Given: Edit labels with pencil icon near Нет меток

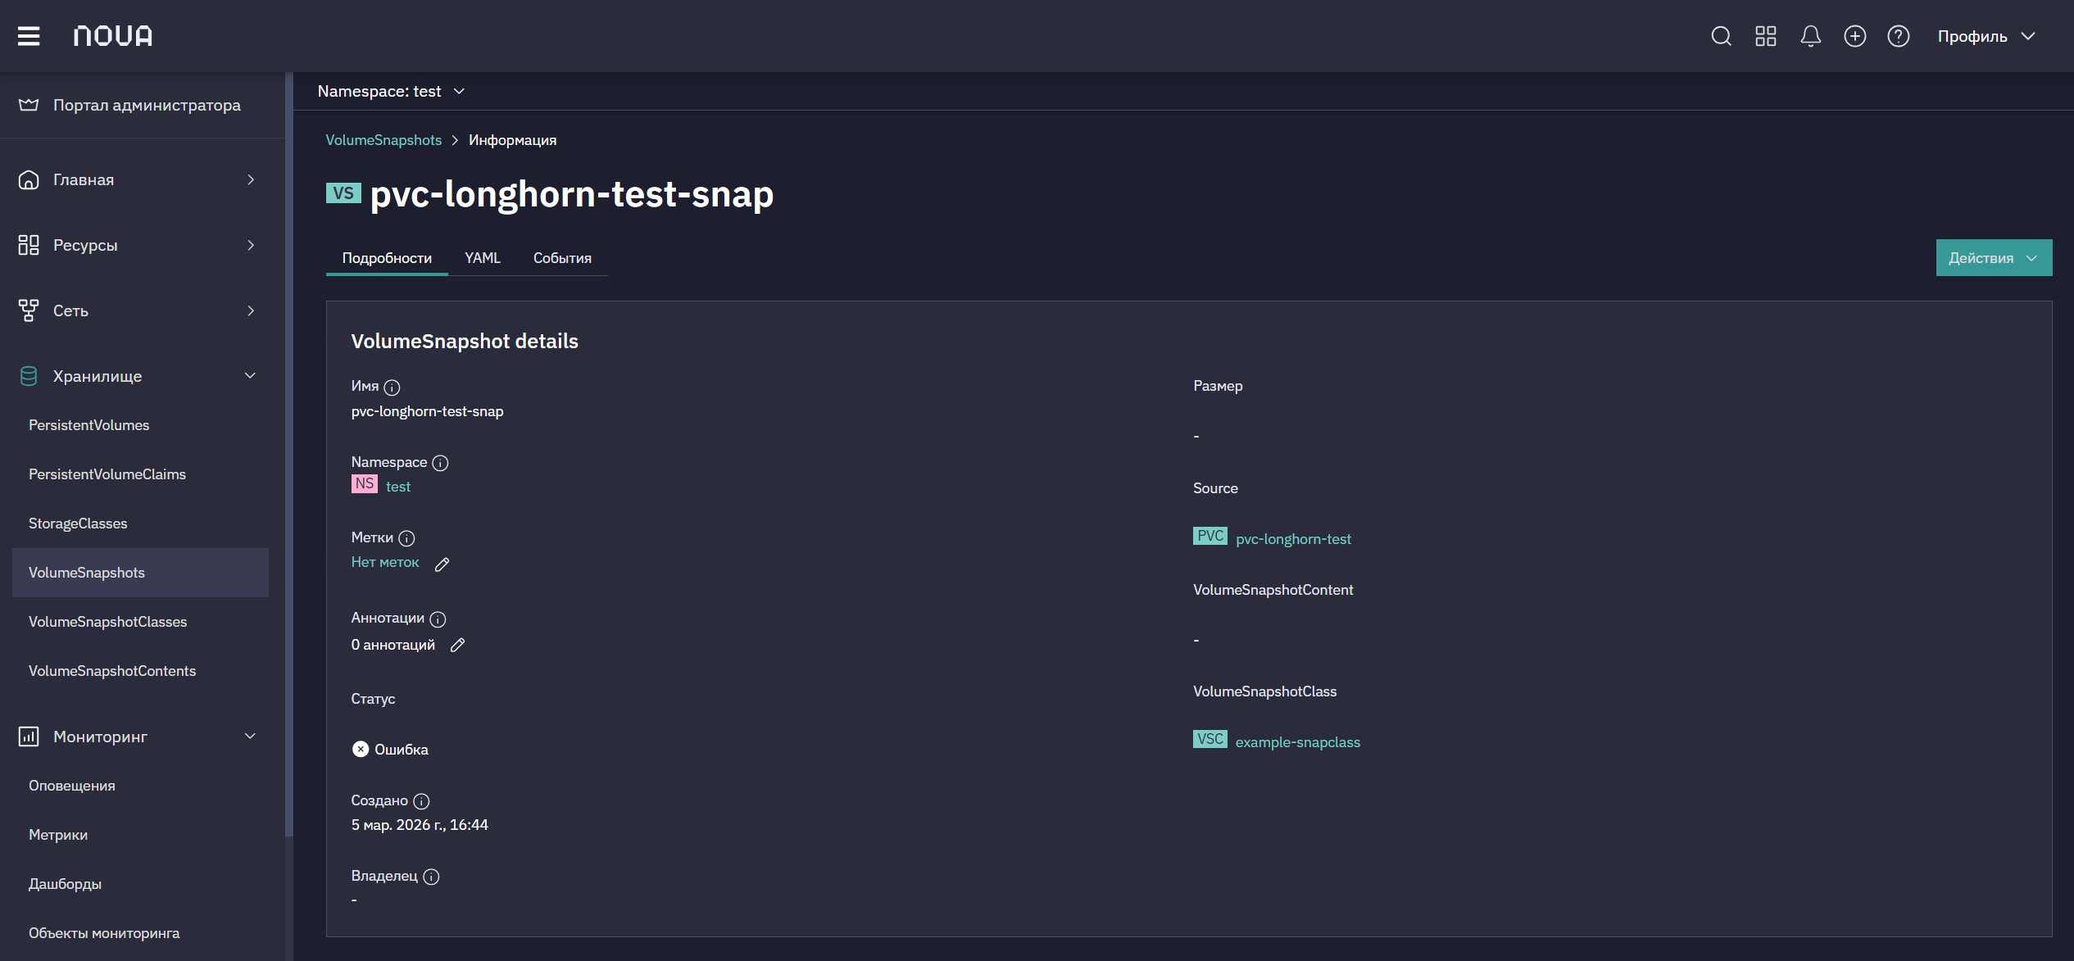Looking at the screenshot, I should (x=442, y=564).
